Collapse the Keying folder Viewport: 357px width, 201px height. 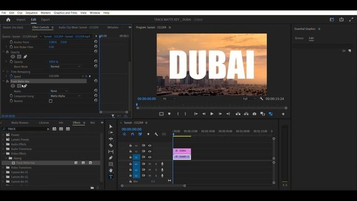coord(6,158)
